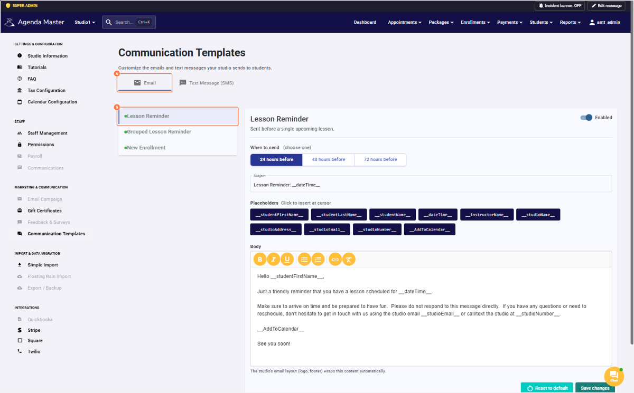The image size is (634, 393).
Task: Click inside the email Body text area
Action: [431, 317]
